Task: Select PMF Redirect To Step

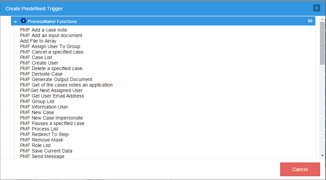Action: point(44,134)
